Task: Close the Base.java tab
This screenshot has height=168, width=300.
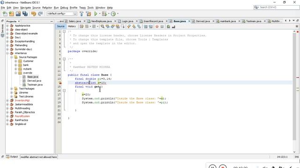Action: pos(189,21)
